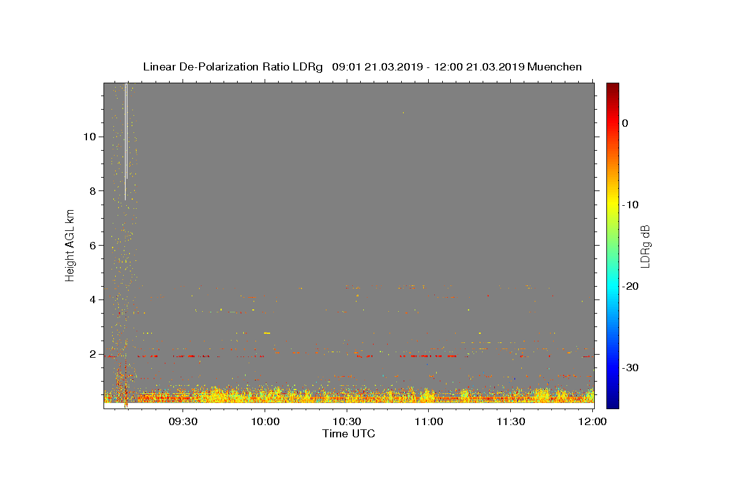
Task: Click the yellow echo band near ground level
Action: coord(349,396)
